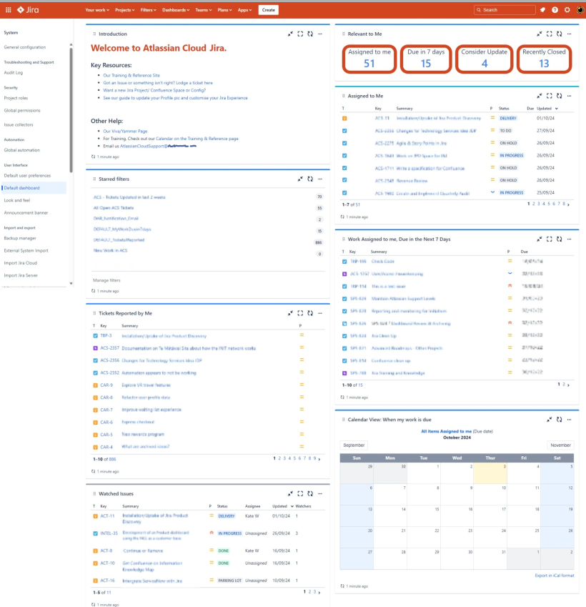The image size is (586, 607).
Task: Open more actions for Calendar View gadget
Action: click(570, 420)
